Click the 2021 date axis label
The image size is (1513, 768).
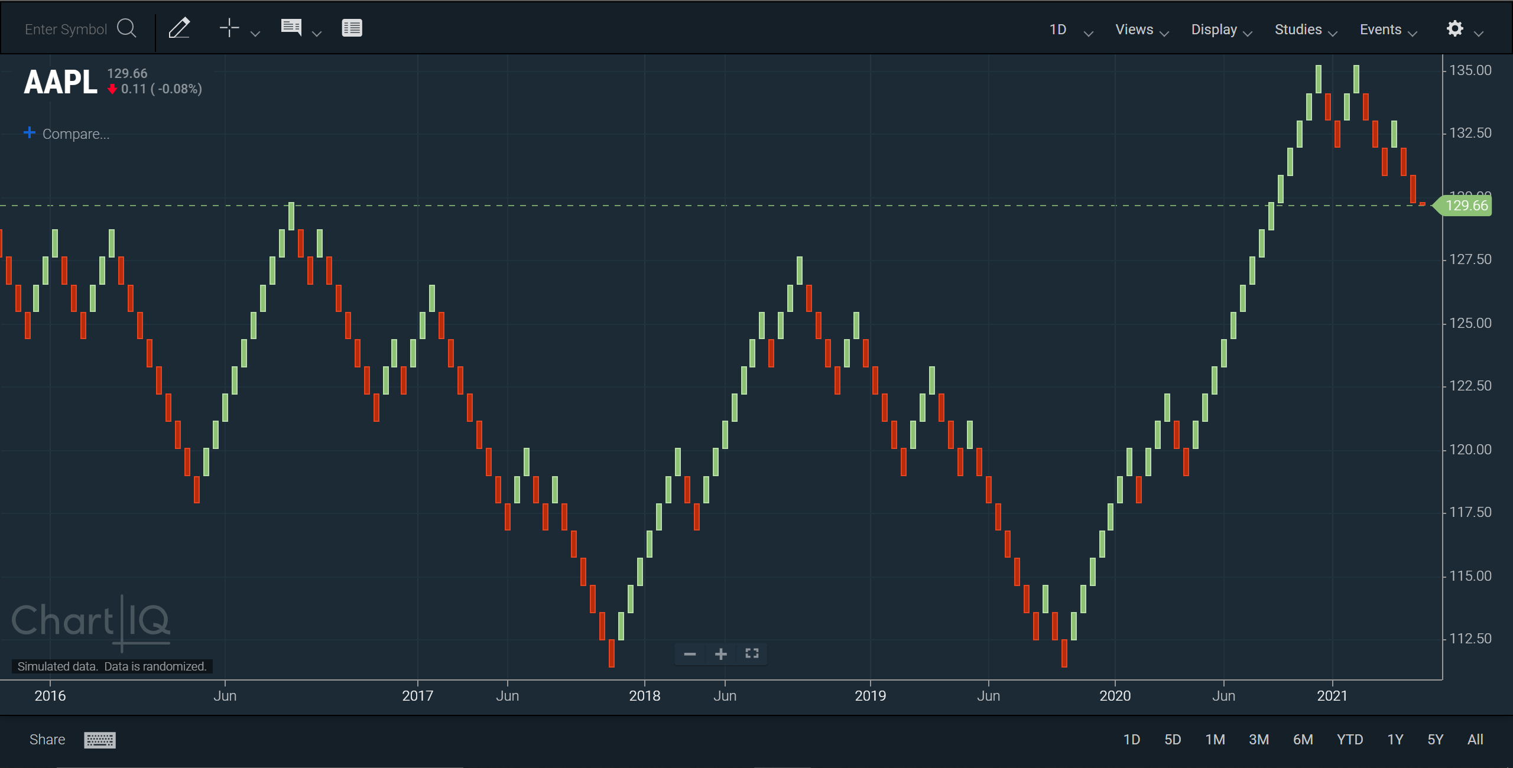[x=1332, y=696]
